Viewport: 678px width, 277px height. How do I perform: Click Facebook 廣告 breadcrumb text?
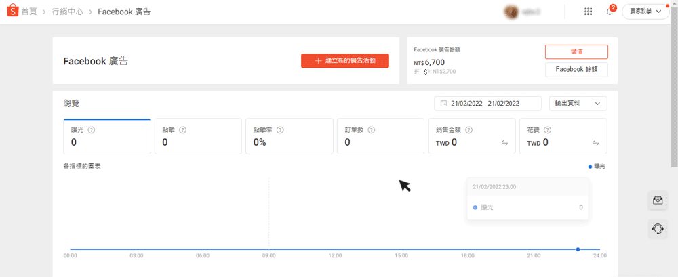click(x=124, y=12)
